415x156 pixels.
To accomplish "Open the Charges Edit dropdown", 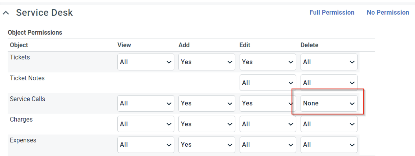I will (x=267, y=124).
